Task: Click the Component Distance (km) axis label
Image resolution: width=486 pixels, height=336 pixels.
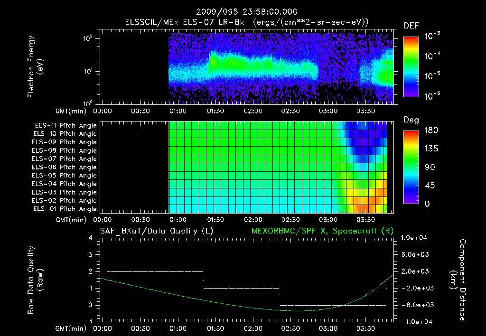Action: coord(458,280)
